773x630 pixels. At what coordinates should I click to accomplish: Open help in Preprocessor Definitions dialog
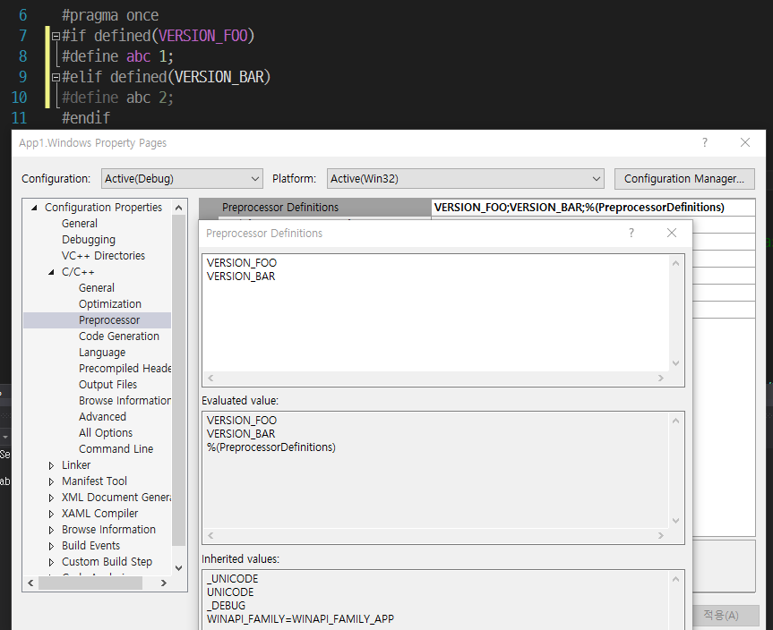631,233
